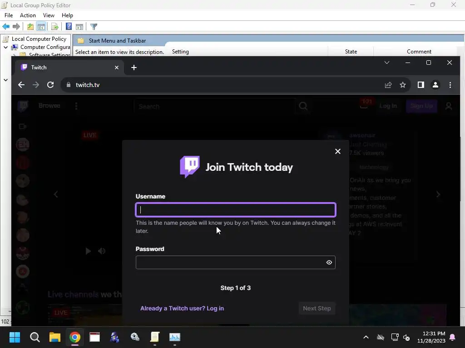Open Action menu in Group Policy Editor
This screenshot has width=465, height=348.
28,15
